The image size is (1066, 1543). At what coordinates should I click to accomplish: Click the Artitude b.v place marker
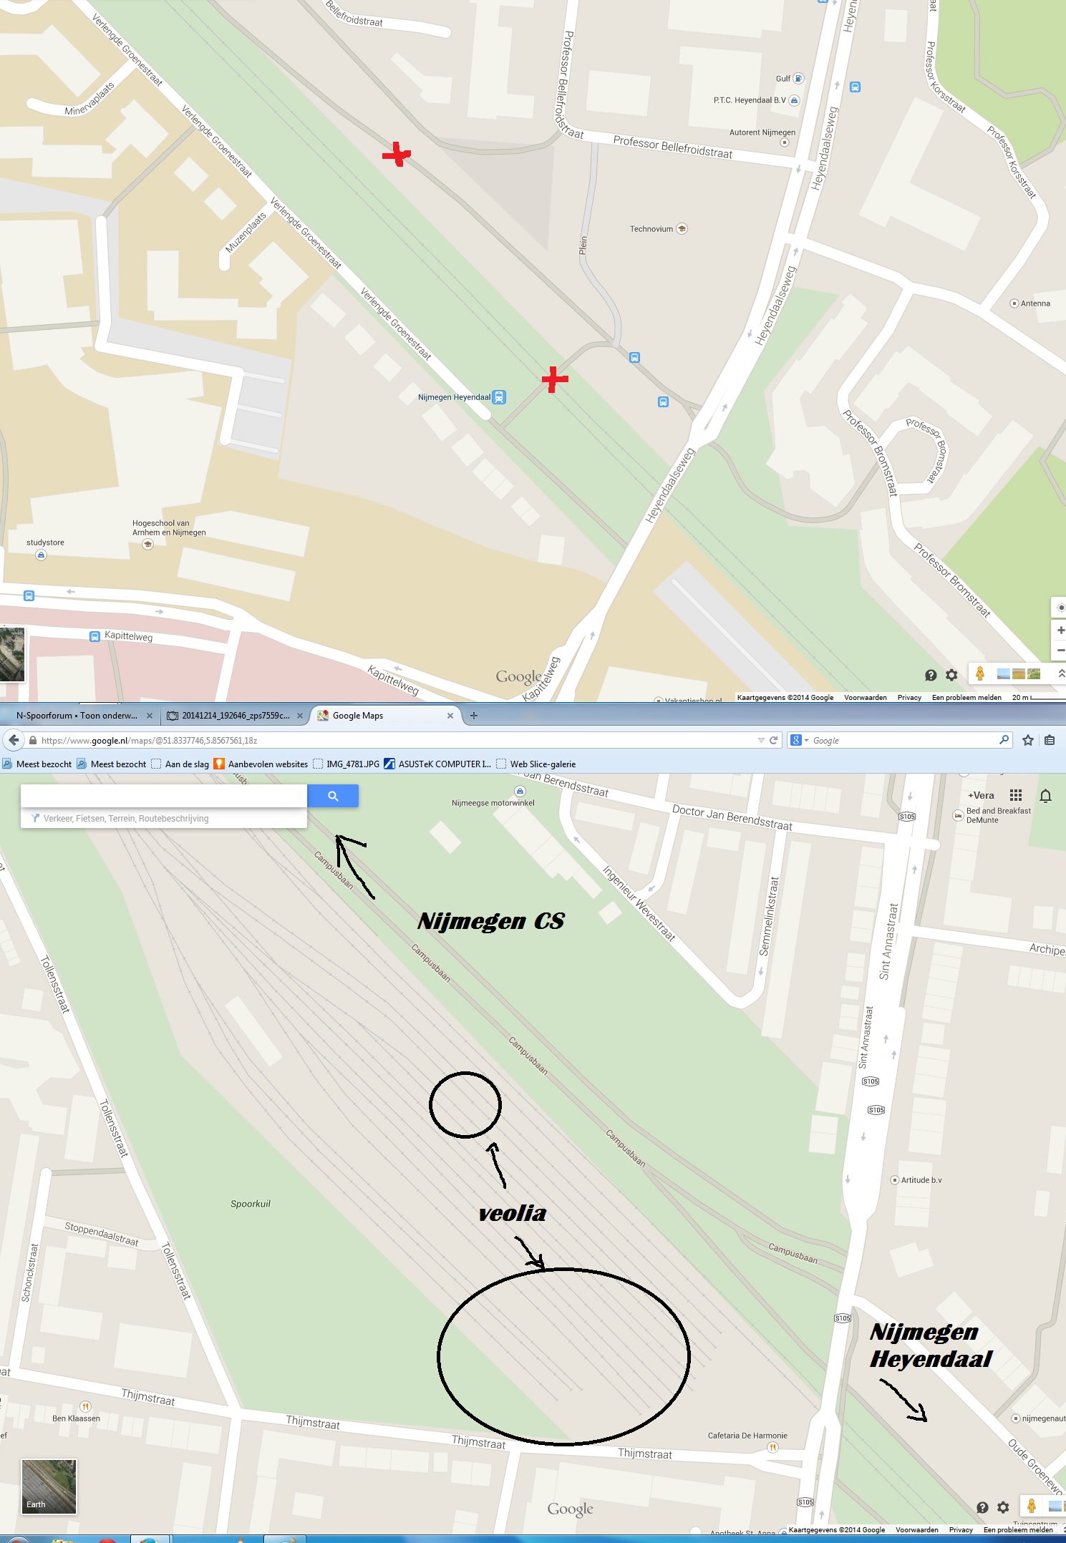tap(894, 1180)
